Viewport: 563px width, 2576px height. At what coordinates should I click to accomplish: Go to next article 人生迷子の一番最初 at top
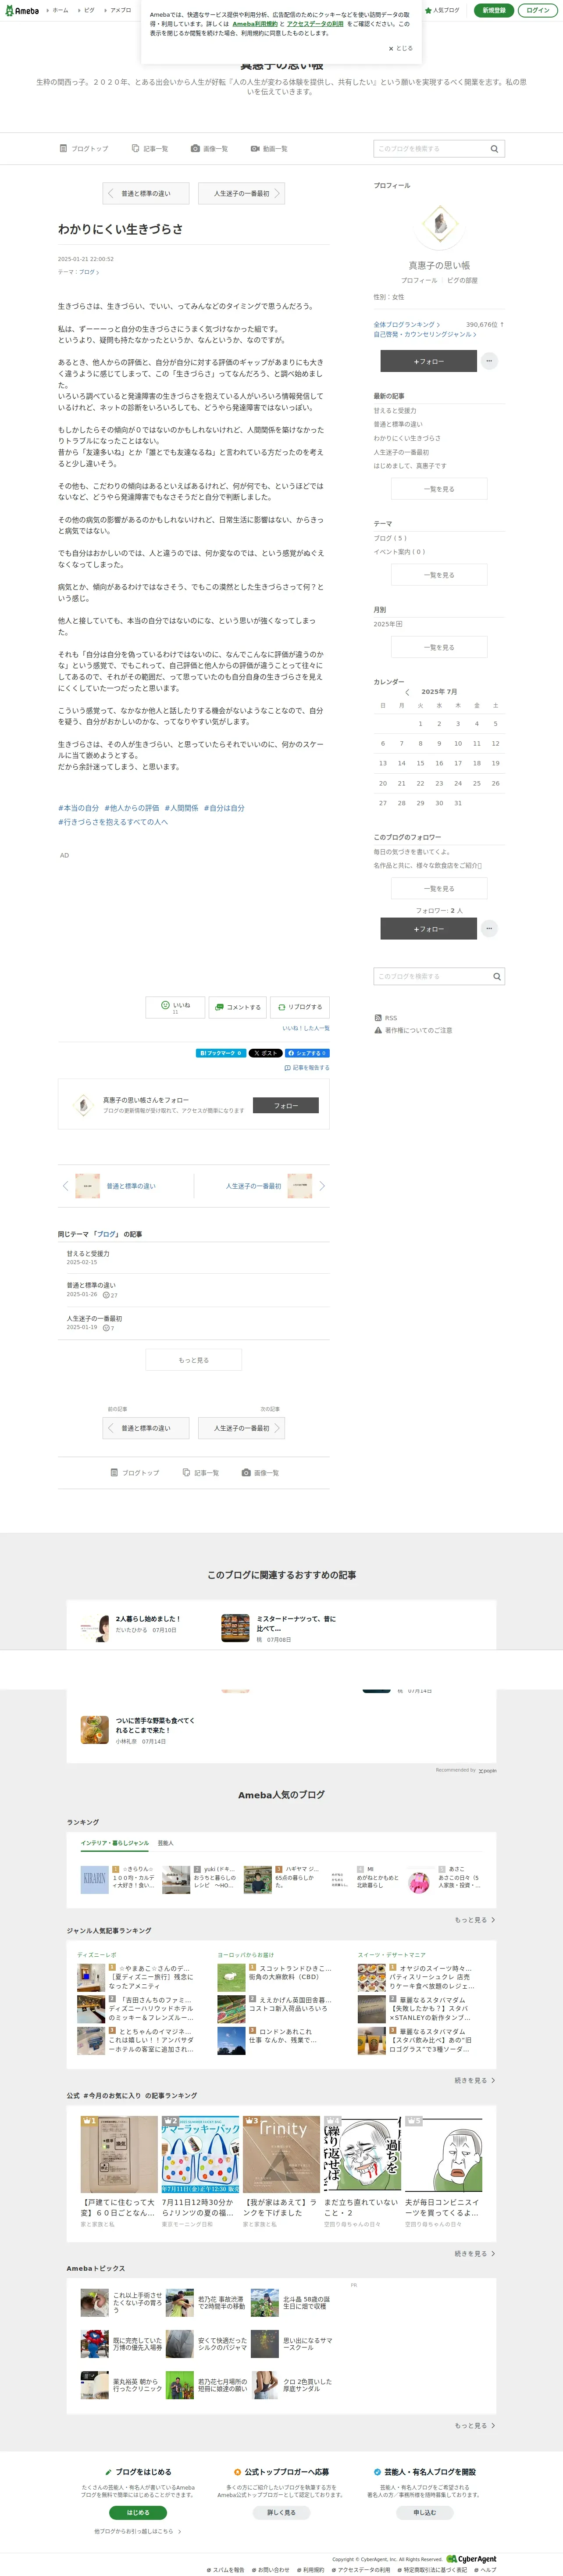click(x=241, y=193)
